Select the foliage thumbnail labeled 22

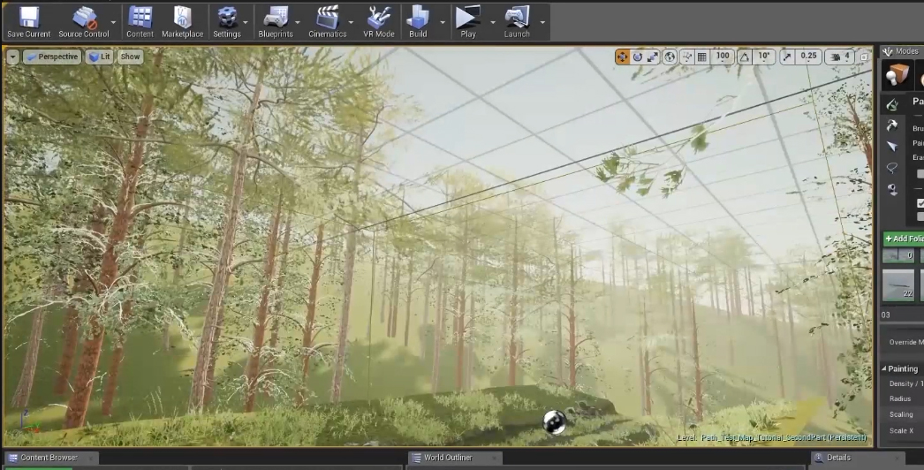click(x=898, y=285)
